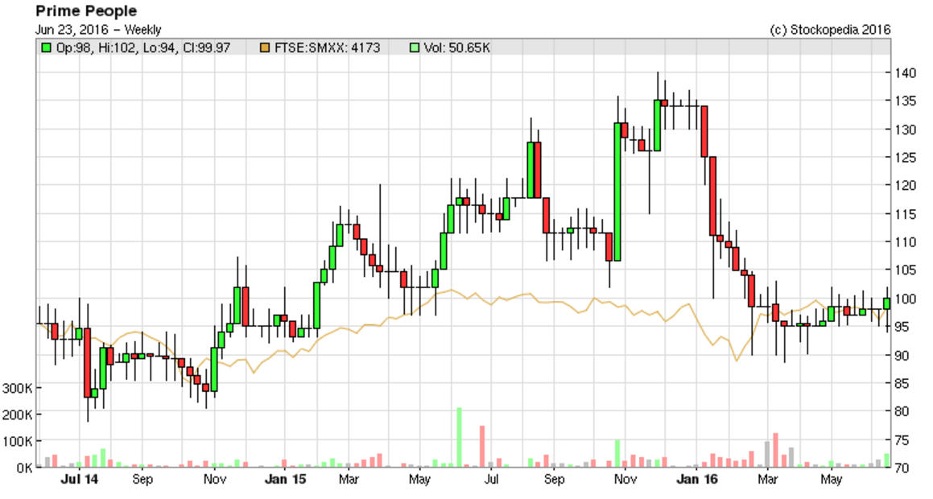933x499 pixels.
Task: Click the light green Vol legend swatch
Action: [414, 48]
